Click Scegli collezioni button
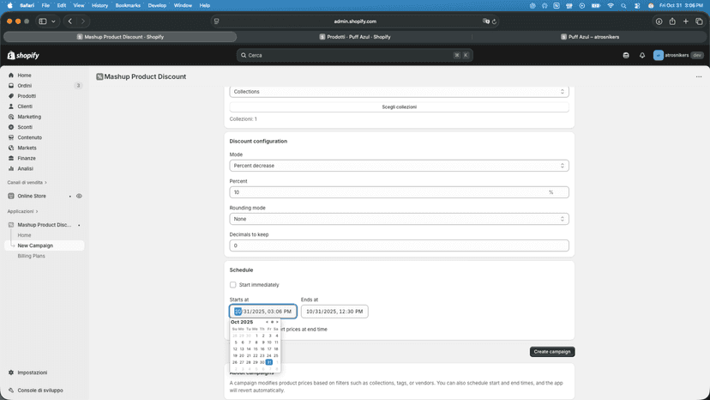Screen dimensions: 710x400 click(x=399, y=107)
